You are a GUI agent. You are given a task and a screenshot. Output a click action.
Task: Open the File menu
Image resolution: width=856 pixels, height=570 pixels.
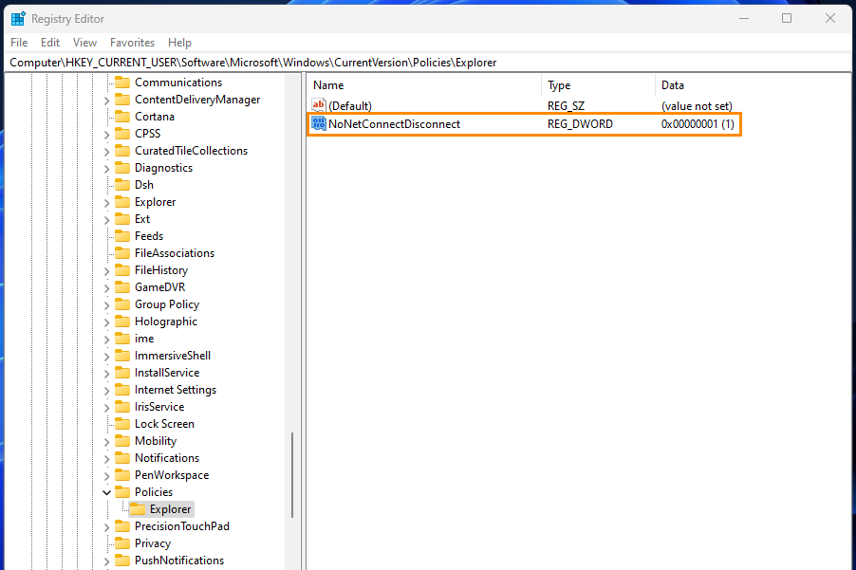pyautogui.click(x=19, y=43)
